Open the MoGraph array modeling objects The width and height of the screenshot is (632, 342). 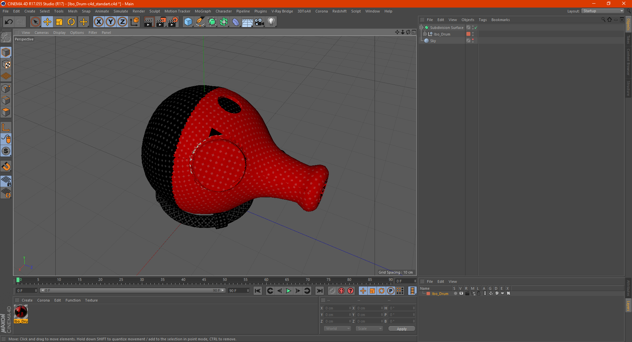point(224,22)
